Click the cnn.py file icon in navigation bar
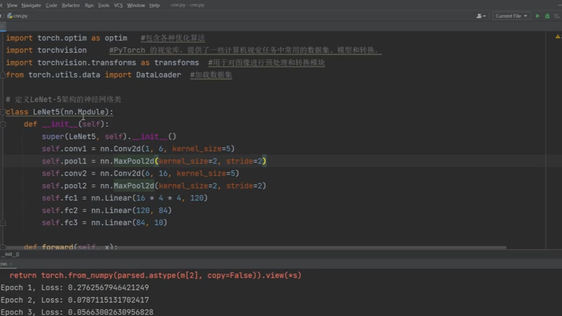Screen dimensions: 562x316 10,16
